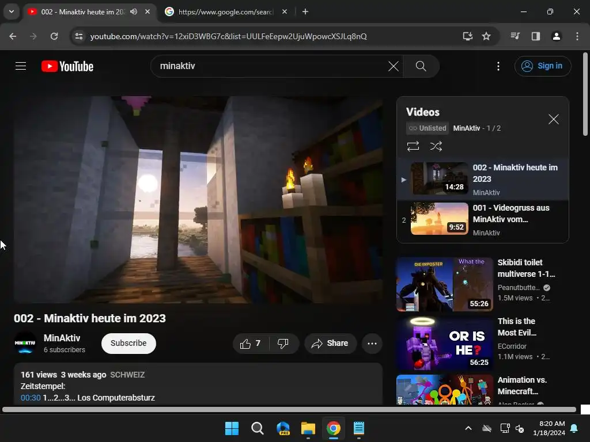The height and width of the screenshot is (442, 590).
Task: Open the YouTube hamburger guide menu
Action: (21, 66)
